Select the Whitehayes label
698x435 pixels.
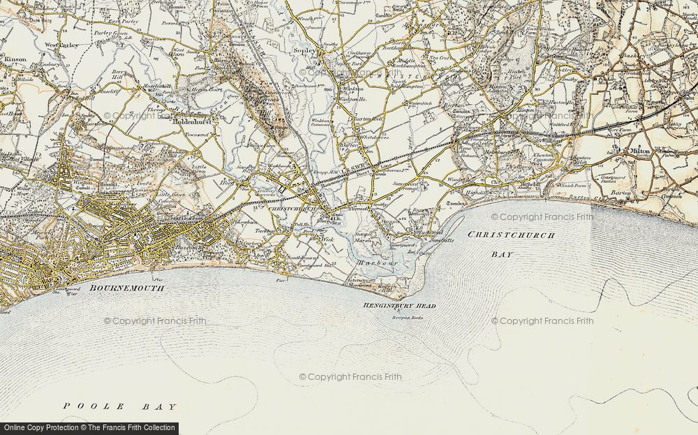[374, 138]
